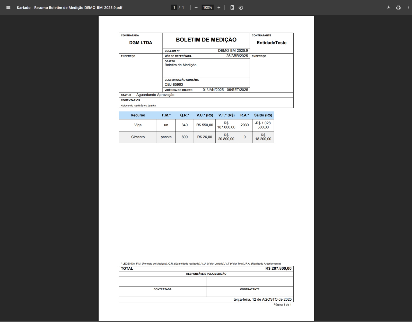412x322 pixels.
Task: Click the current page number field
Action: 174,7
